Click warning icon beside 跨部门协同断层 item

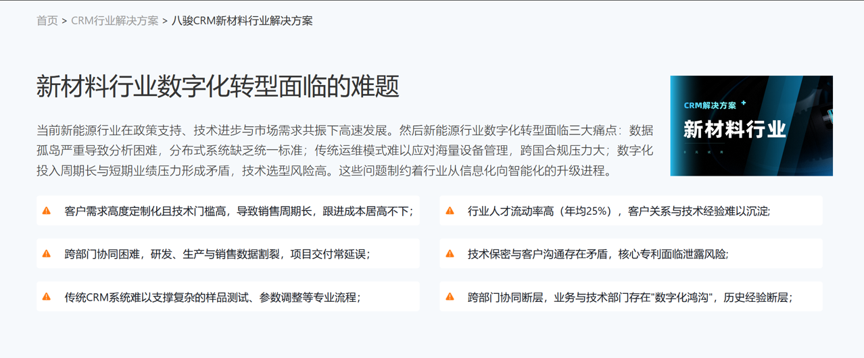pyautogui.click(x=450, y=297)
